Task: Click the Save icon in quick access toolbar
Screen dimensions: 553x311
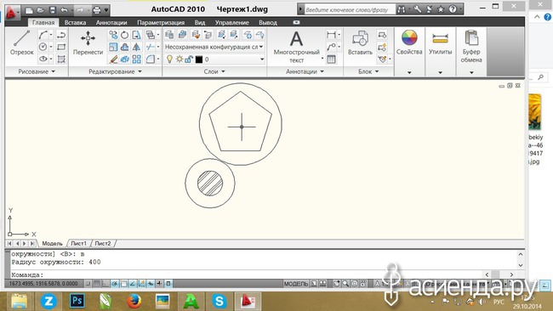Action: tap(53, 10)
